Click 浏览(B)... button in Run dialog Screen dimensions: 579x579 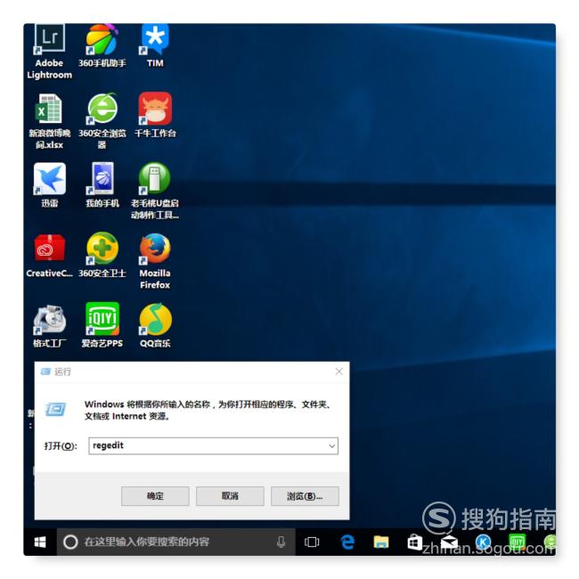[x=305, y=496]
